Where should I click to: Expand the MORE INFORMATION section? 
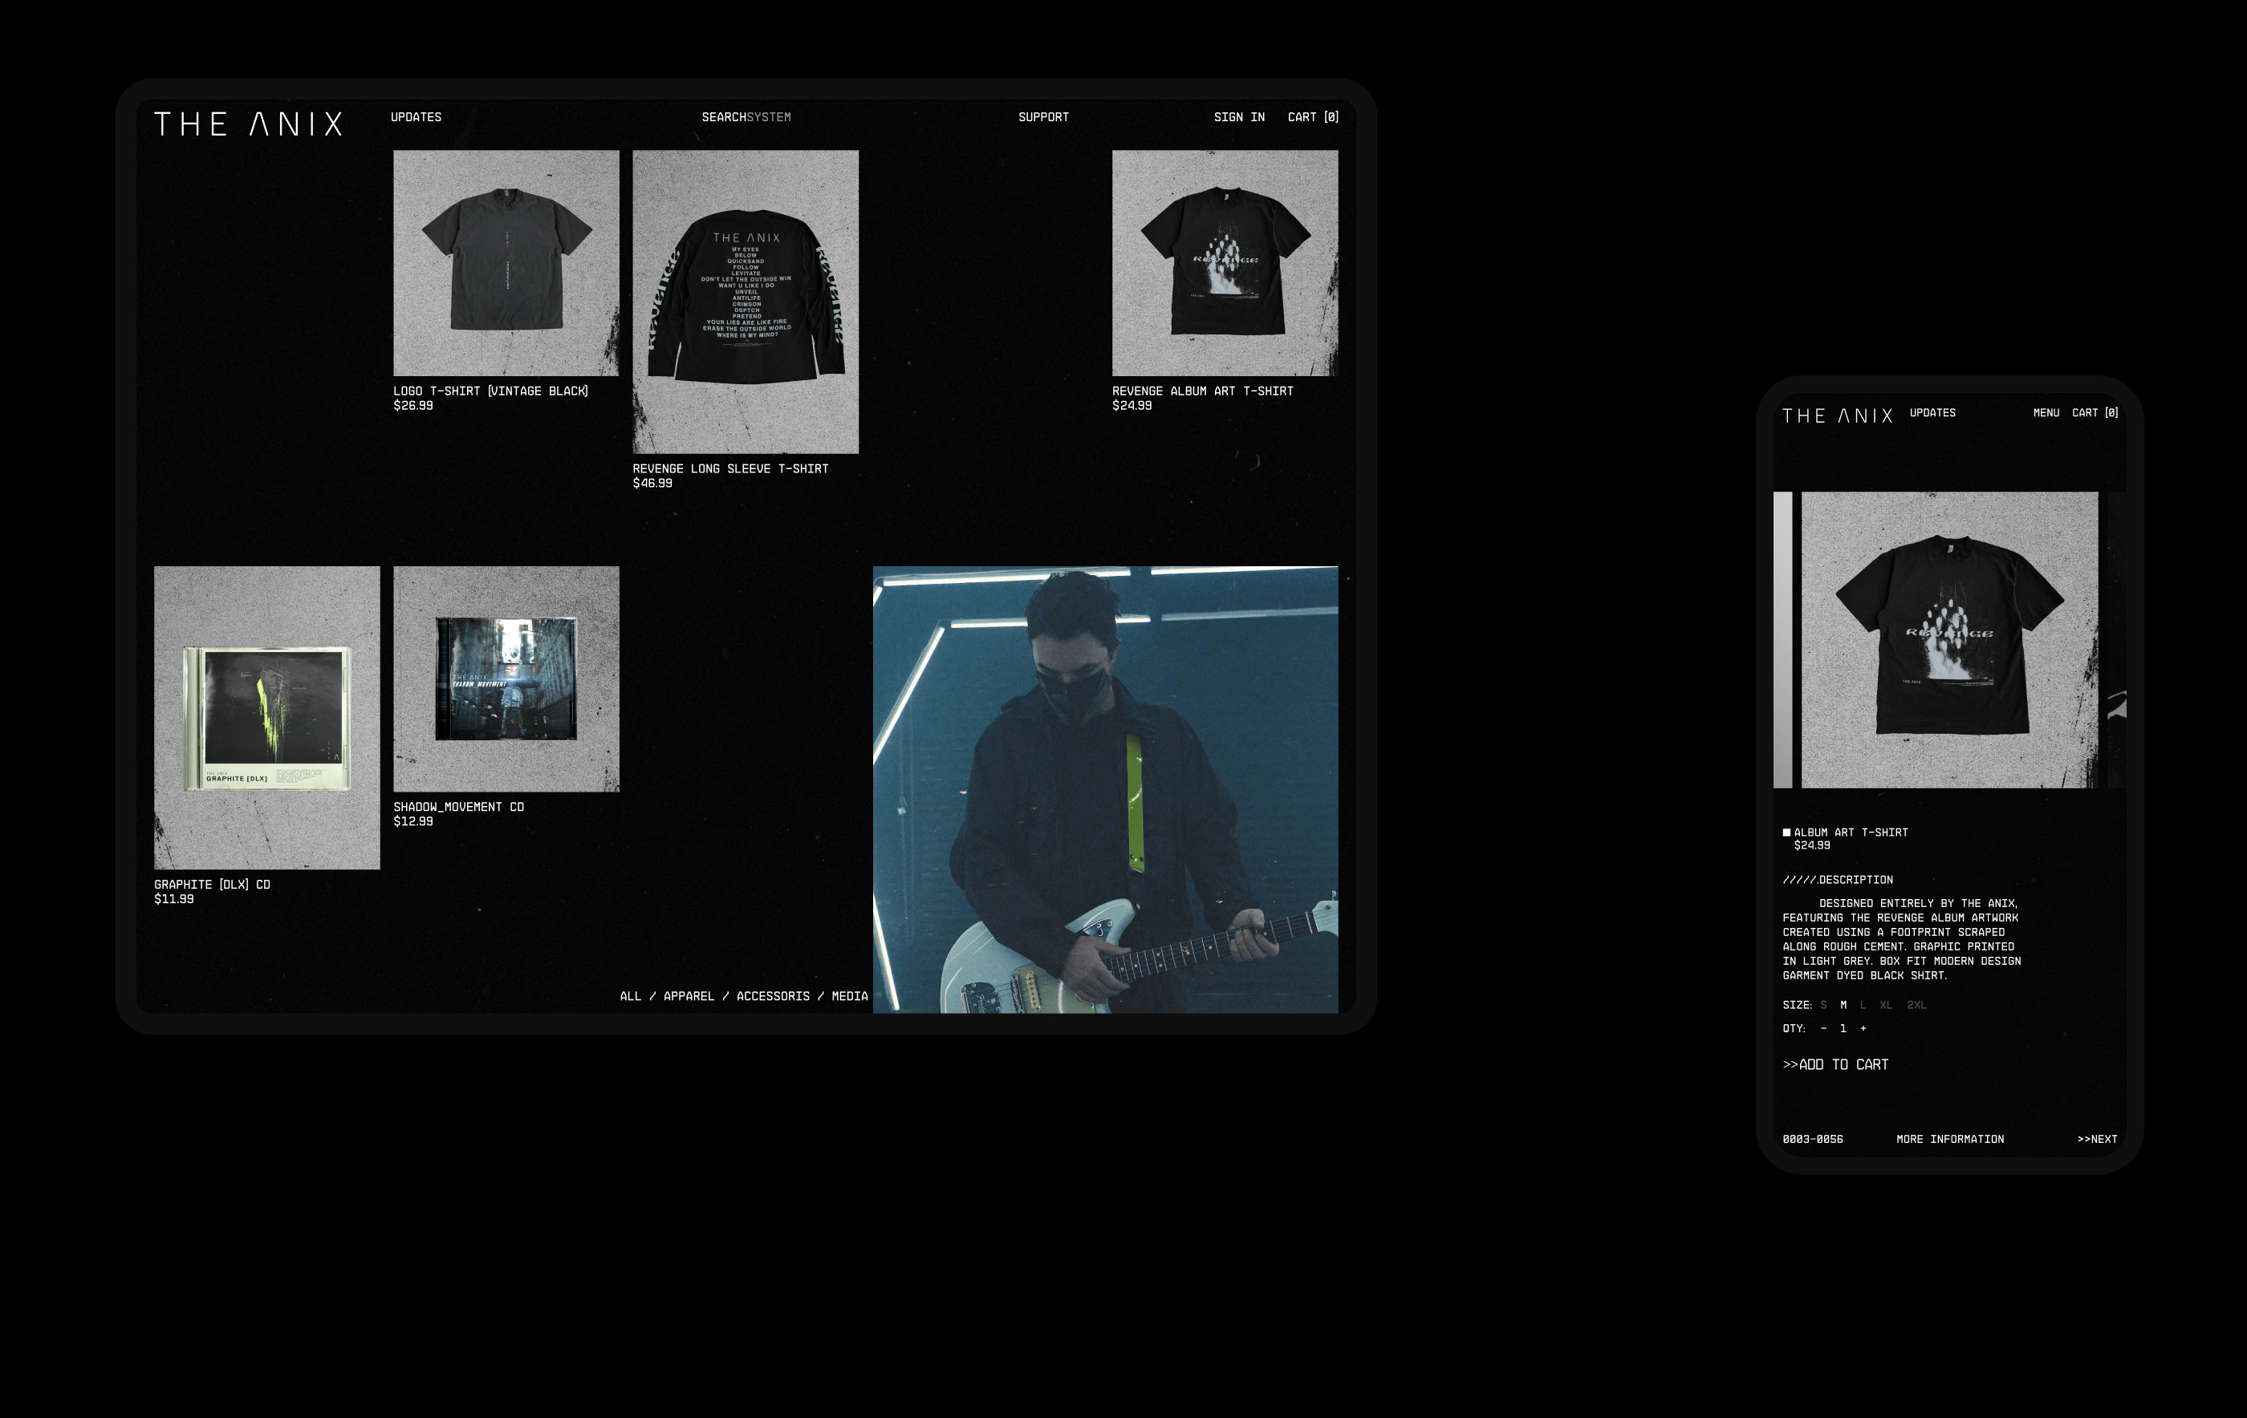pyautogui.click(x=1949, y=1139)
